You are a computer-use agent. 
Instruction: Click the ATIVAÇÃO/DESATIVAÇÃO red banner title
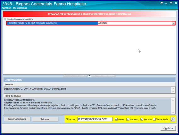[x=89, y=14]
